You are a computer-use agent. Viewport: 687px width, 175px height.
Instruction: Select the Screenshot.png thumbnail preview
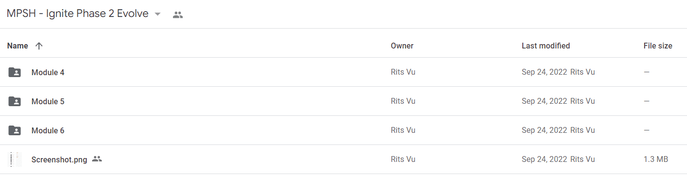click(x=16, y=159)
